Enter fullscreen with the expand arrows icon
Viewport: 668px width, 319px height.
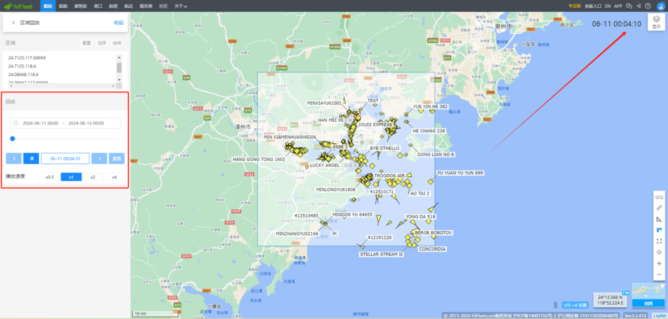coord(659,241)
